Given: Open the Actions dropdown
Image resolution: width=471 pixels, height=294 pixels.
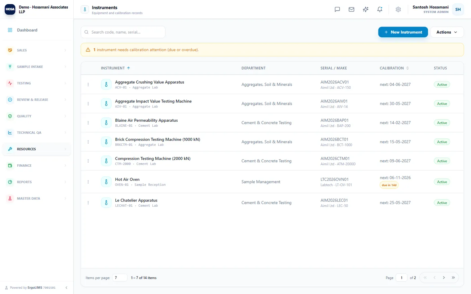Looking at the screenshot, I should pyautogui.click(x=447, y=32).
